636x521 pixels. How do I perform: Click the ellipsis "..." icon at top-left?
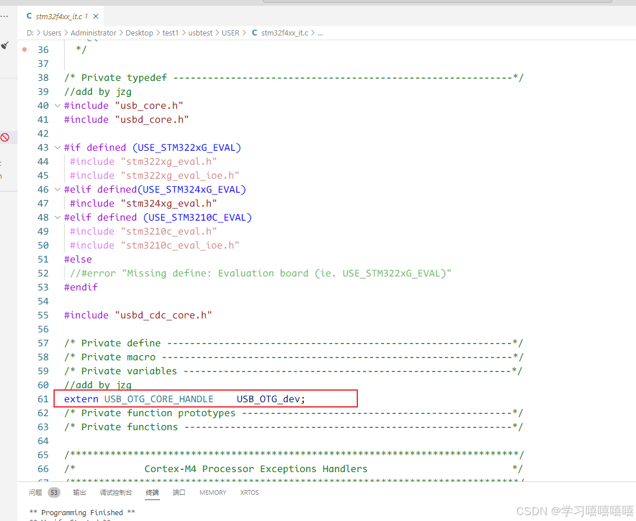point(5,16)
